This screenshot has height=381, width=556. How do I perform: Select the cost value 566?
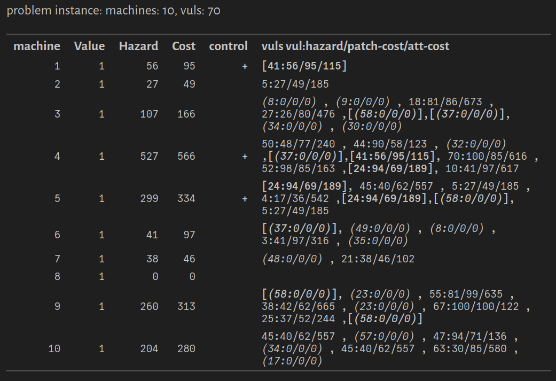pyautogui.click(x=186, y=157)
